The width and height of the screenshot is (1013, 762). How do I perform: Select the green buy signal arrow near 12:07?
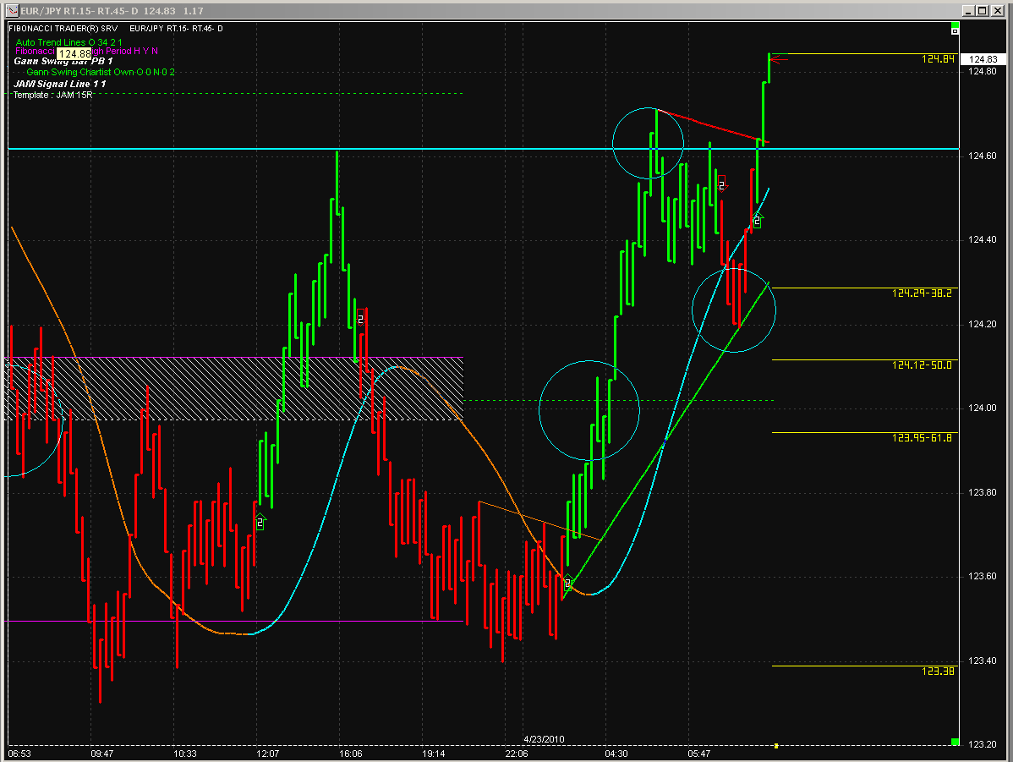point(260,522)
